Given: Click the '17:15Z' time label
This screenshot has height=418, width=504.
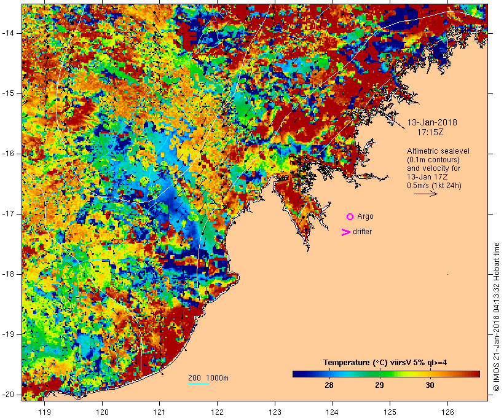Looking at the screenshot, I should pos(430,132).
